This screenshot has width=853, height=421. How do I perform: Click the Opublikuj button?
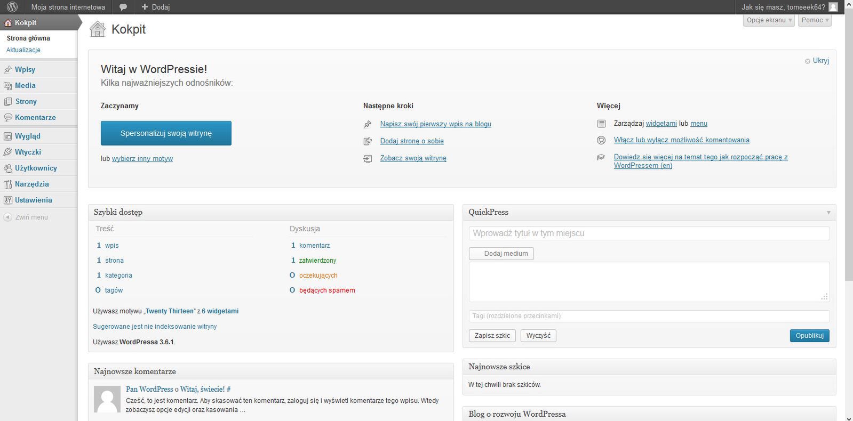click(810, 336)
